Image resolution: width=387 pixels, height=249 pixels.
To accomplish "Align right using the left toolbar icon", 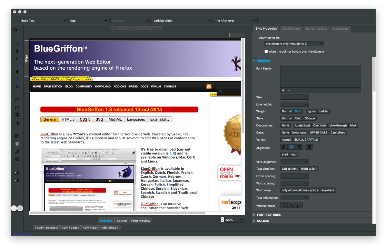I will tap(17, 152).
